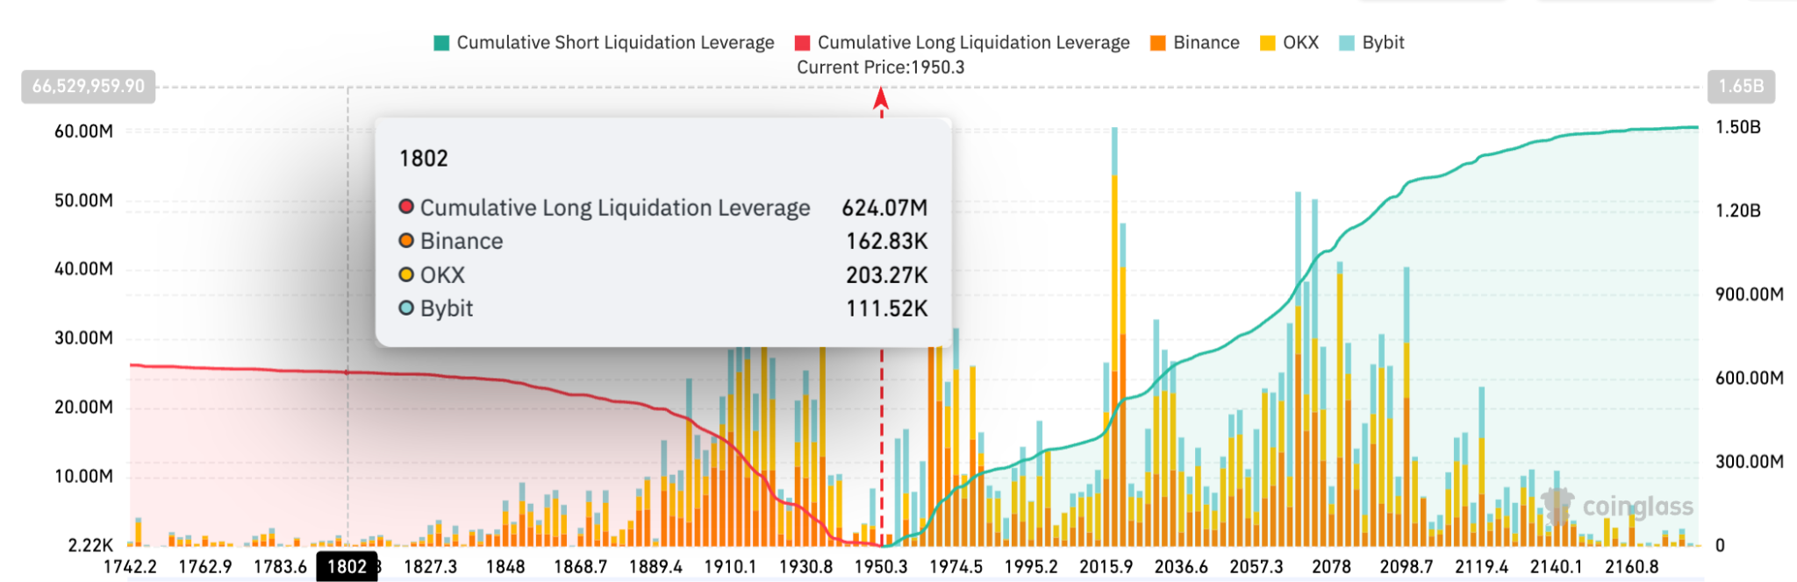The width and height of the screenshot is (1797, 582).
Task: Toggle Cumulative Long Liquidation Leverage legend entry
Action: coord(962,43)
